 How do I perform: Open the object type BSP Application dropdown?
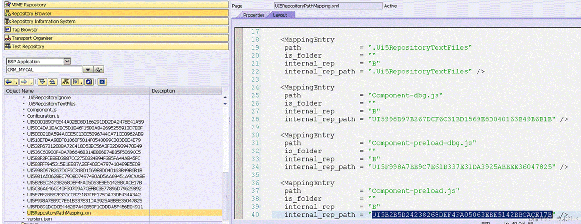coord(67,61)
